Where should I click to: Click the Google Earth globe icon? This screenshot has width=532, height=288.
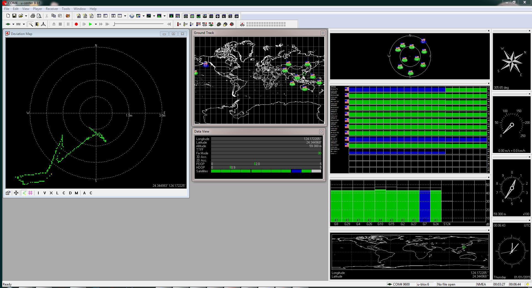pos(132,16)
